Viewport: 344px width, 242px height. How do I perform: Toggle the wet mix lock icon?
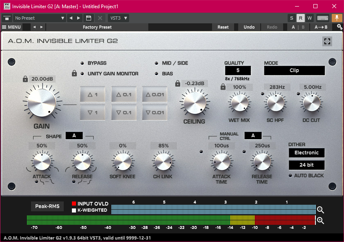223,87
